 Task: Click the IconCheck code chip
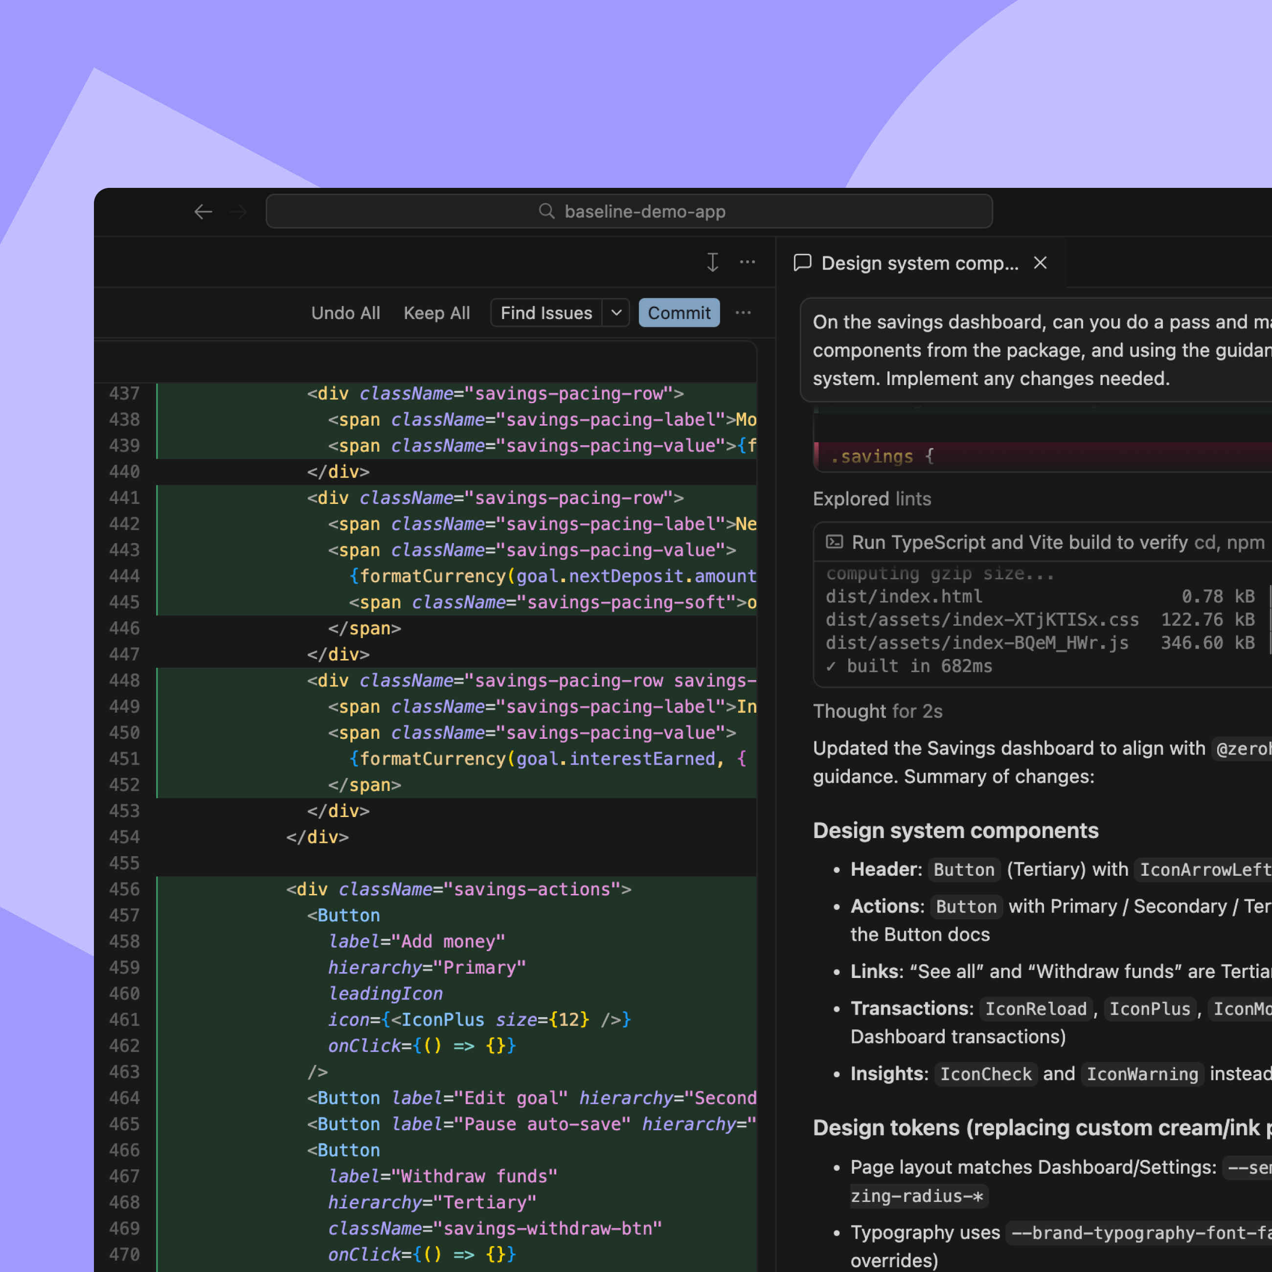click(986, 1074)
